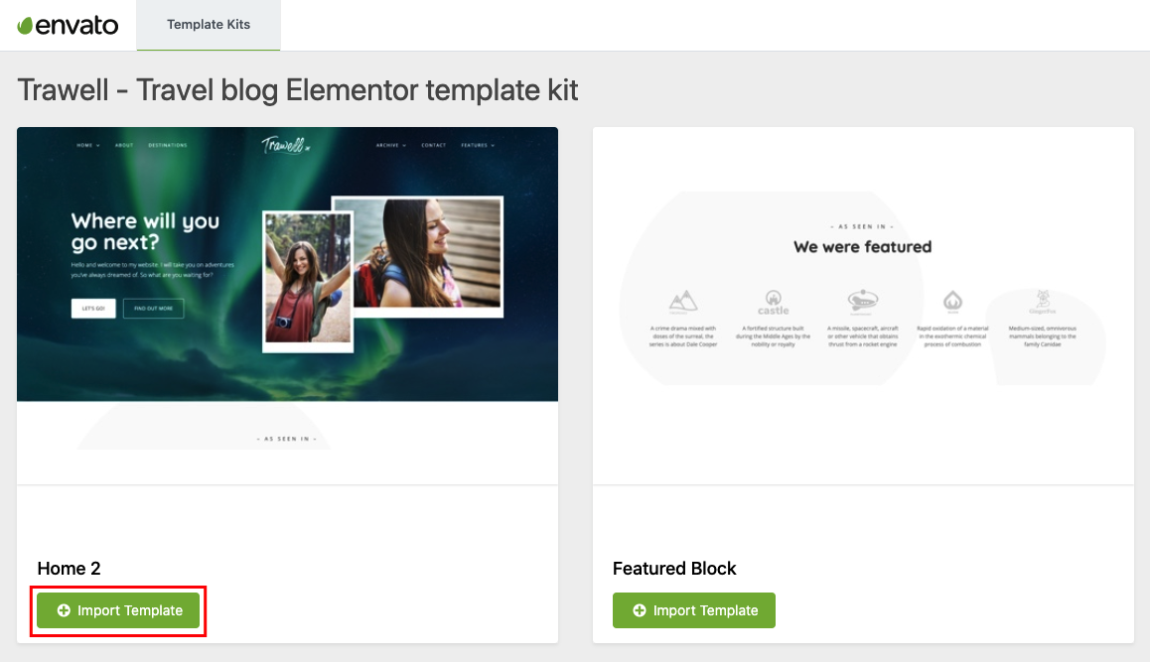Import the Featured Block template
Viewport: 1150px width, 662px height.
(x=694, y=610)
